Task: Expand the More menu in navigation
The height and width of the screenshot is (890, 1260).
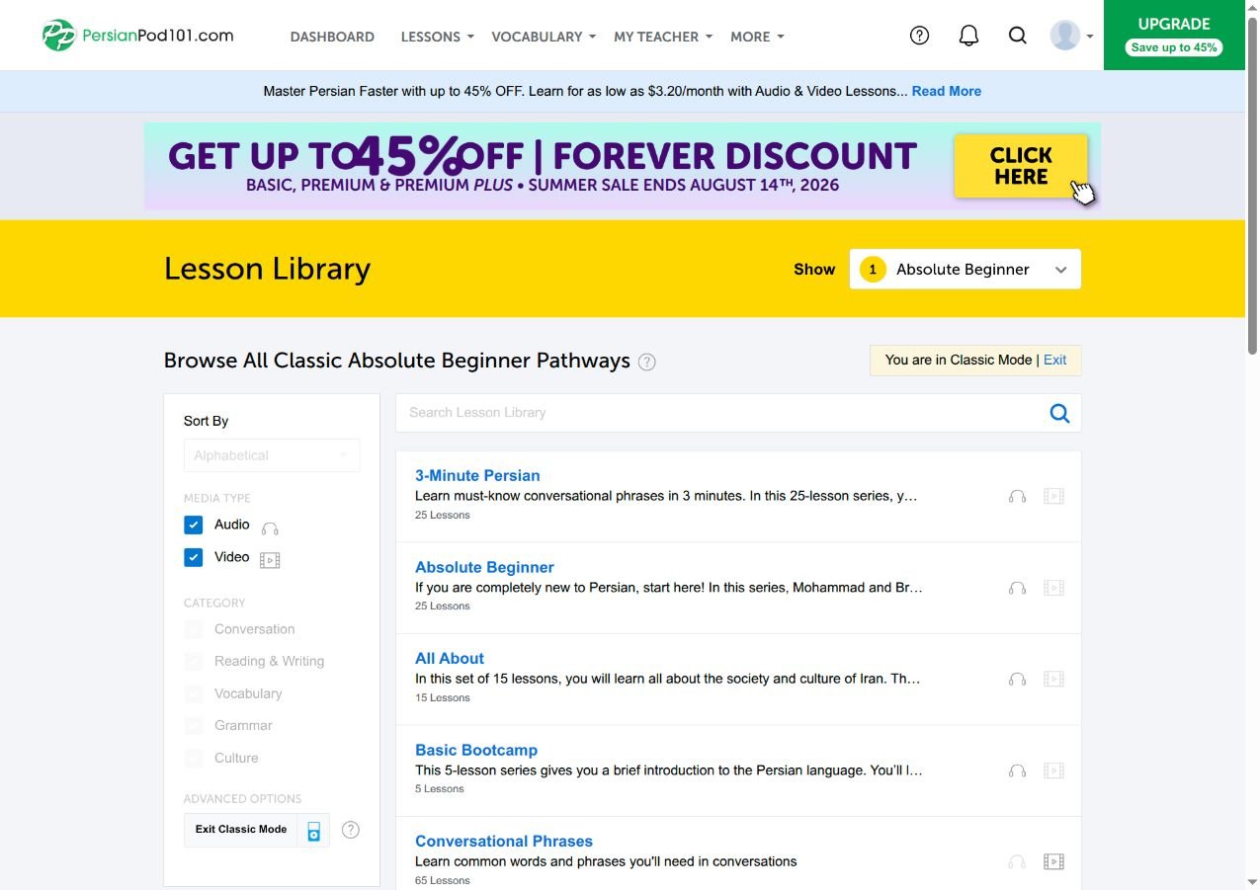Action: point(757,37)
